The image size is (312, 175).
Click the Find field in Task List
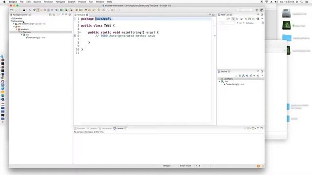(x=227, y=23)
